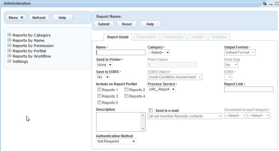Click the Submit button
279x151 pixels.
[104, 24]
